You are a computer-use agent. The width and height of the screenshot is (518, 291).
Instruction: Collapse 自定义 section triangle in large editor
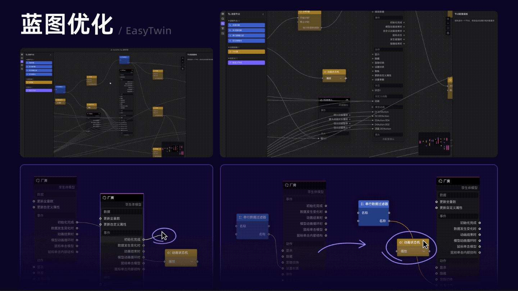tap(229, 58)
